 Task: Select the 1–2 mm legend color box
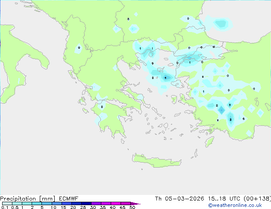(27, 203)
